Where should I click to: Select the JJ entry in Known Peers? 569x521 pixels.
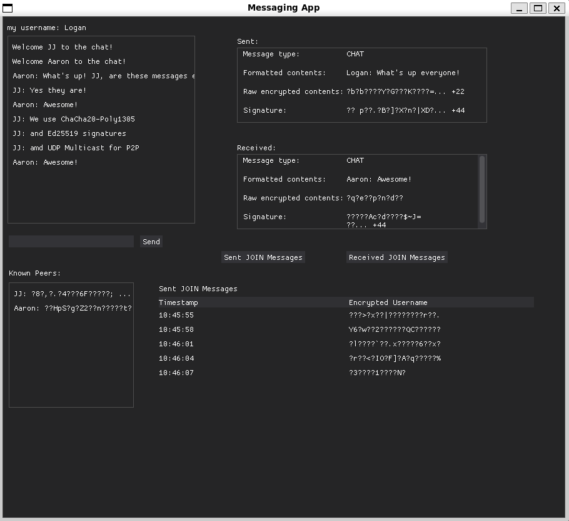(72, 294)
